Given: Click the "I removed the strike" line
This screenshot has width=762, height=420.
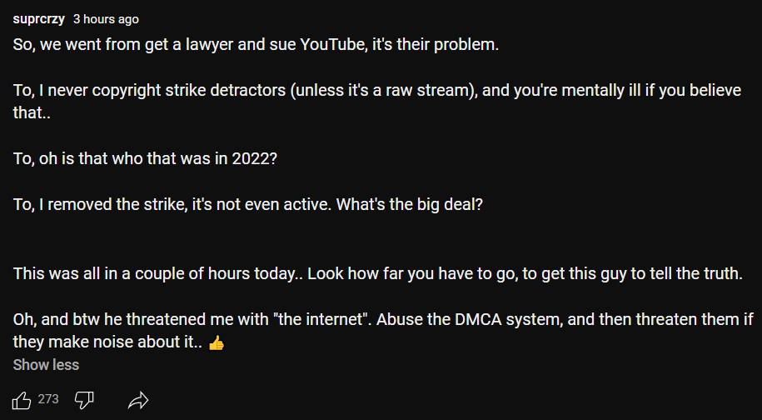Looking at the screenshot, I should 248,205.
